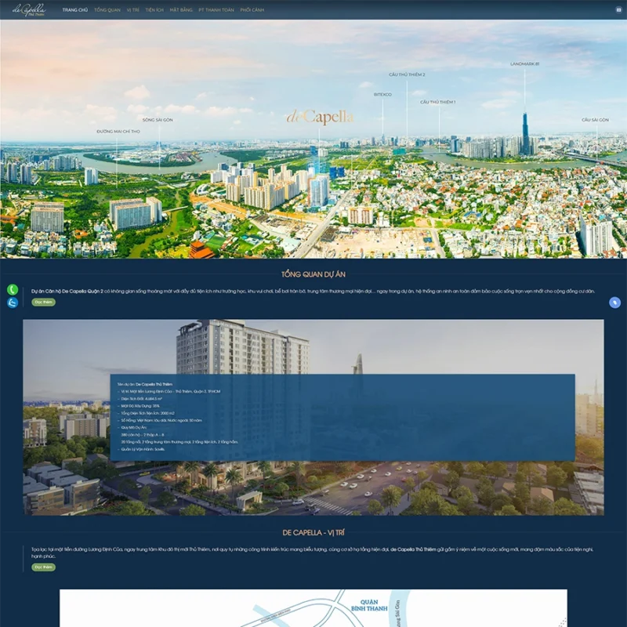Click the round blue floating button on right

pos(614,303)
